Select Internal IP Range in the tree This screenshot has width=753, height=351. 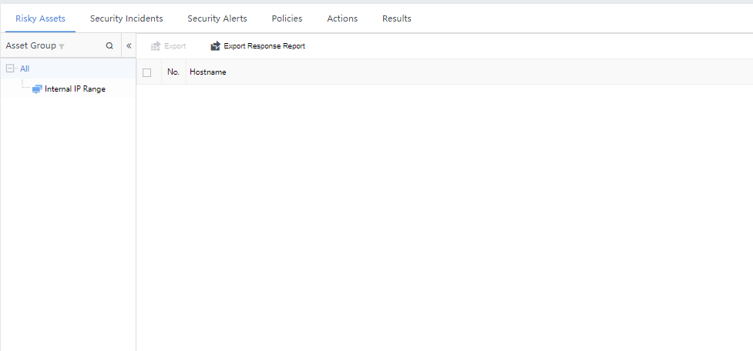75,89
